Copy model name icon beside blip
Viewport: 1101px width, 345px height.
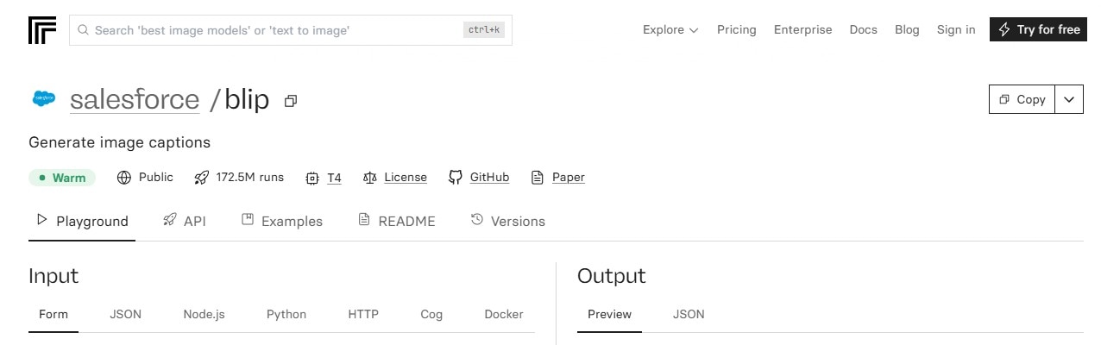(x=291, y=101)
